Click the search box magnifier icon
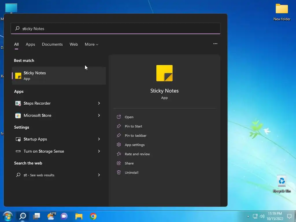Image resolution: width=296 pixels, height=222 pixels. coord(17,29)
